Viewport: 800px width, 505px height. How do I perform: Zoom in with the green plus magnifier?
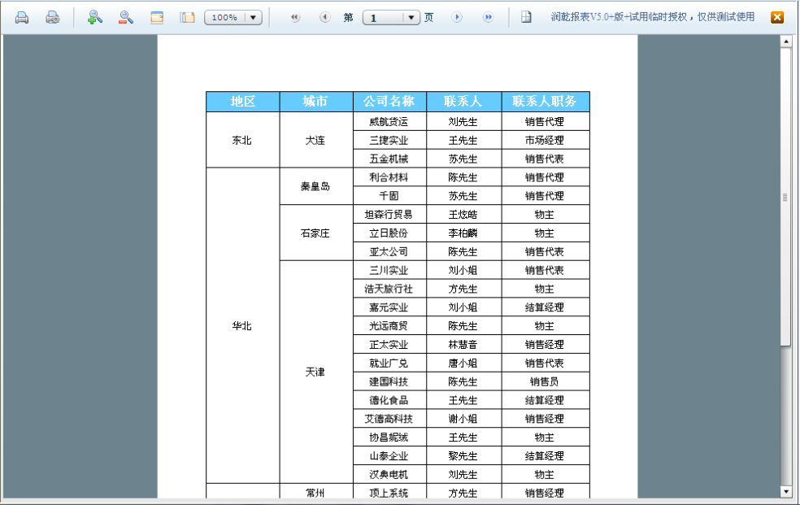(95, 17)
